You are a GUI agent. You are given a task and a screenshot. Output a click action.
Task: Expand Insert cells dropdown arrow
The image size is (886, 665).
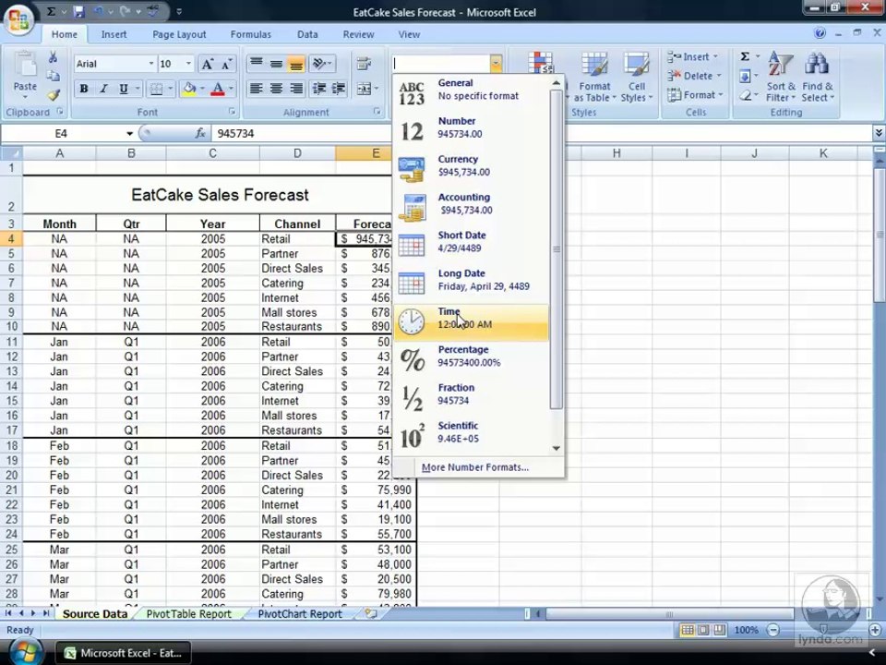coord(715,56)
